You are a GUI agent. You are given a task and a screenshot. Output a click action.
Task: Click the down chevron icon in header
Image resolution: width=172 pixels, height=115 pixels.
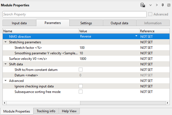coord(151,5)
